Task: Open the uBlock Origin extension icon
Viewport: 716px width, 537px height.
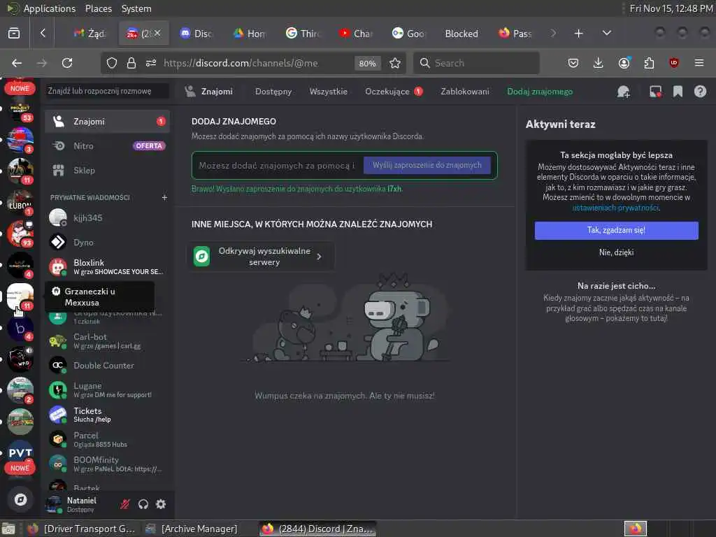Action: pyautogui.click(x=674, y=63)
